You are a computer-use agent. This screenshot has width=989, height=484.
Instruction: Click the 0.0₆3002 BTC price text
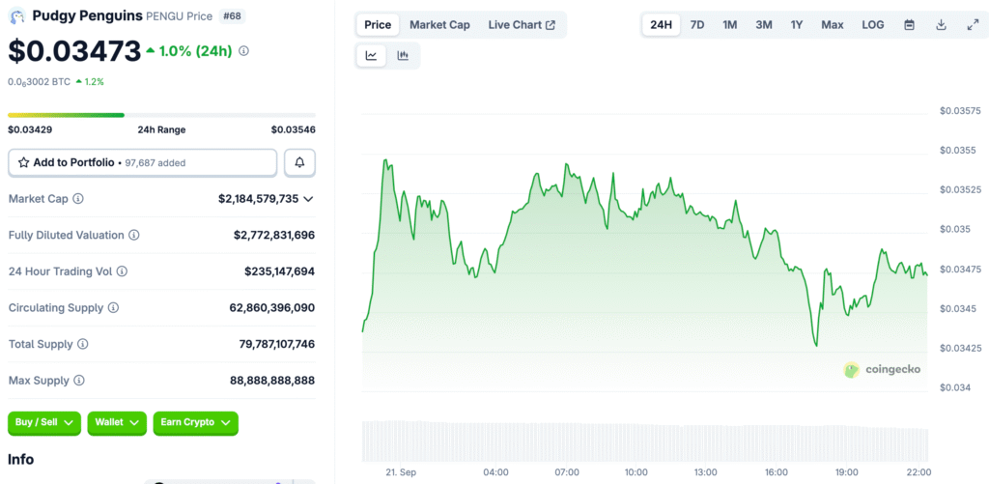[x=39, y=81]
